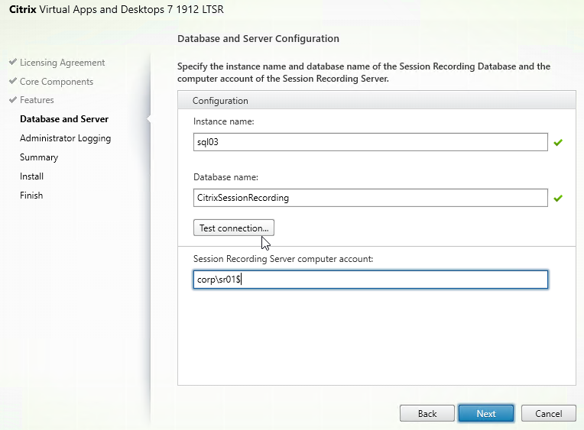Select the Features step in sidebar
The height and width of the screenshot is (430, 584).
[x=37, y=100]
